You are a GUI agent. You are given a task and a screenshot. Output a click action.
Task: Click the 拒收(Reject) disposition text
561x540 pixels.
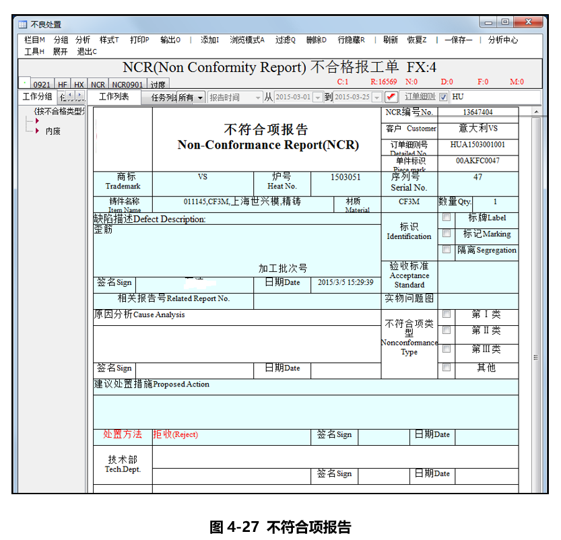click(x=175, y=434)
